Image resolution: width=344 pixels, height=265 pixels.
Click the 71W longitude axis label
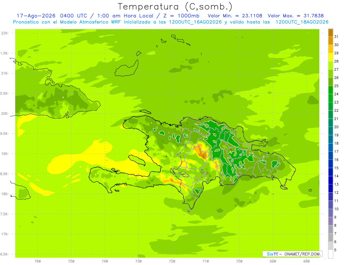click(x=206, y=261)
